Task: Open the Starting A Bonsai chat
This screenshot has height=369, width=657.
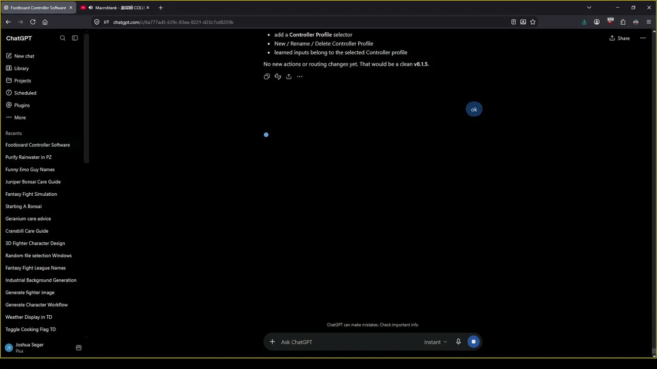Action: (24, 207)
